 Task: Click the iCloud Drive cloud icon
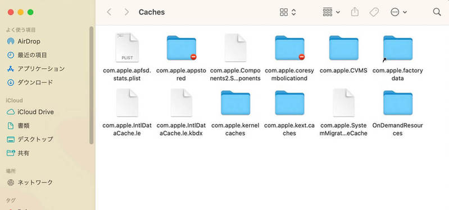pyautogui.click(x=11, y=112)
